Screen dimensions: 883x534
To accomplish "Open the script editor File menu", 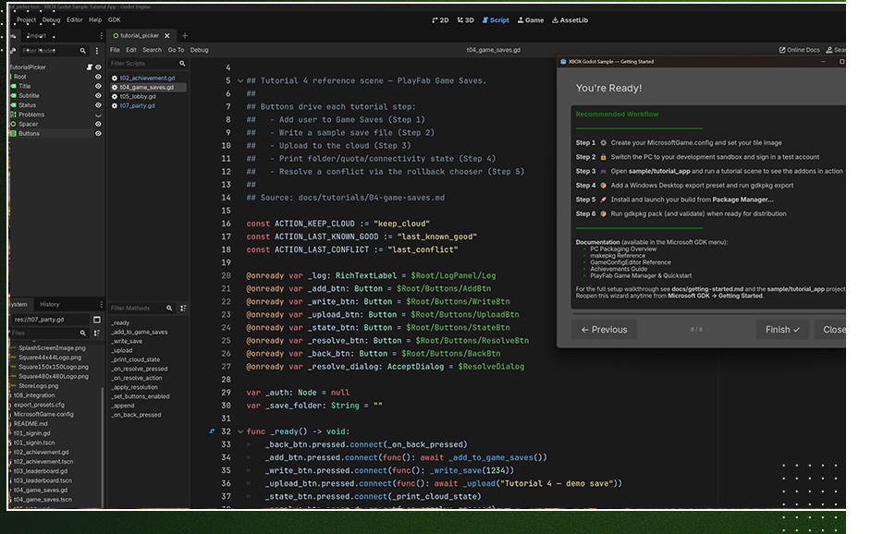I will click(x=115, y=50).
